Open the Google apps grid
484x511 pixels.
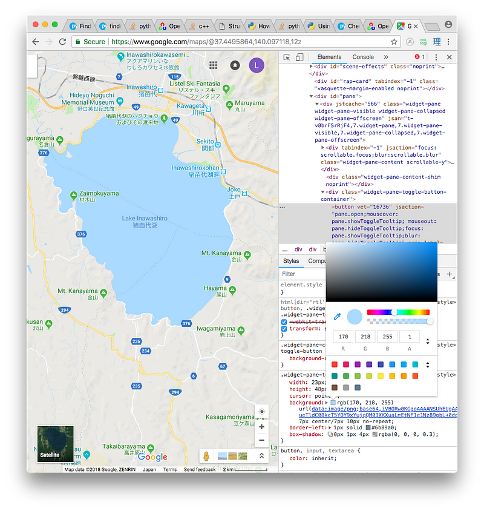(214, 65)
